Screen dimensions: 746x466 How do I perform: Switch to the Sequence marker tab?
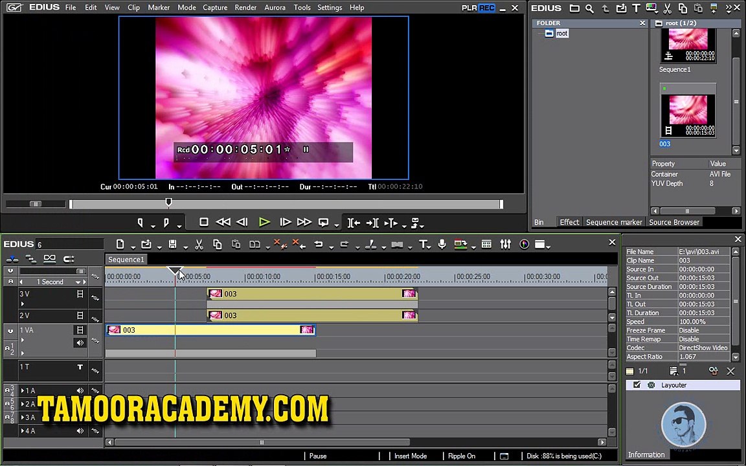[x=614, y=222]
